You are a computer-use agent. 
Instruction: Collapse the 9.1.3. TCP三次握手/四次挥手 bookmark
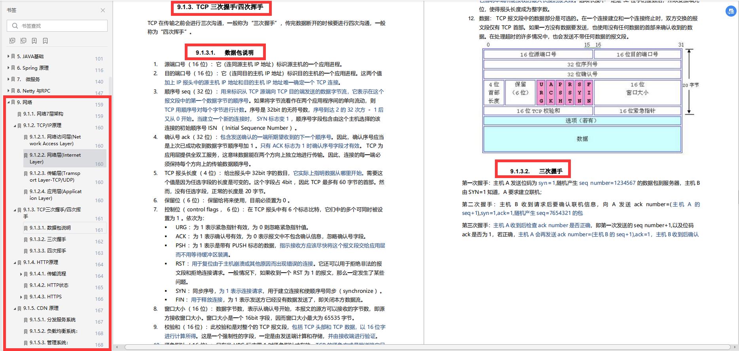pyautogui.click(x=15, y=210)
